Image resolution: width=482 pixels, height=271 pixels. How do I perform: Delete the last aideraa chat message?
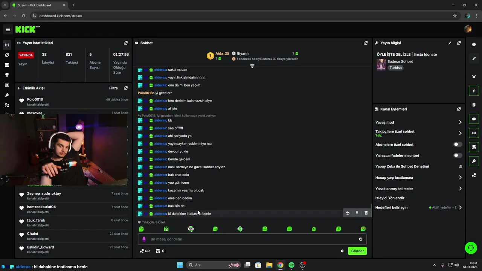pos(366,213)
